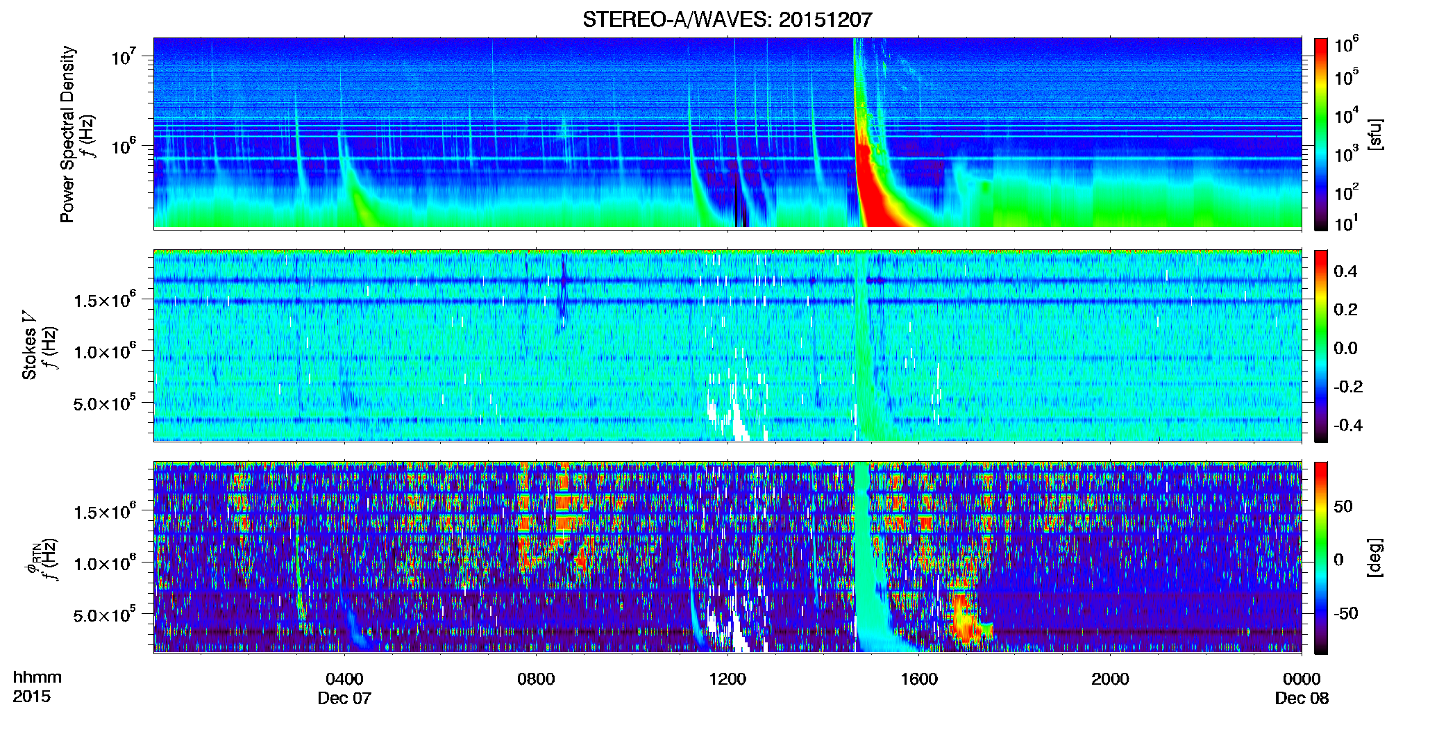Select the 0.4 label on Stokes V colorbar
Screen dimensions: 1455x750
coord(1345,271)
